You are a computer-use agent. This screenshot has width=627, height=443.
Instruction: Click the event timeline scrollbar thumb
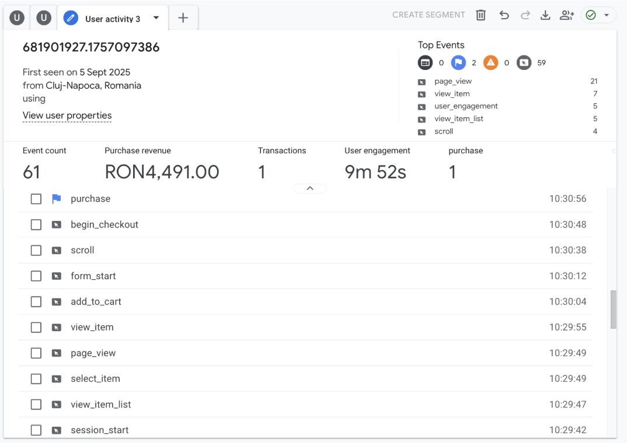click(x=614, y=310)
